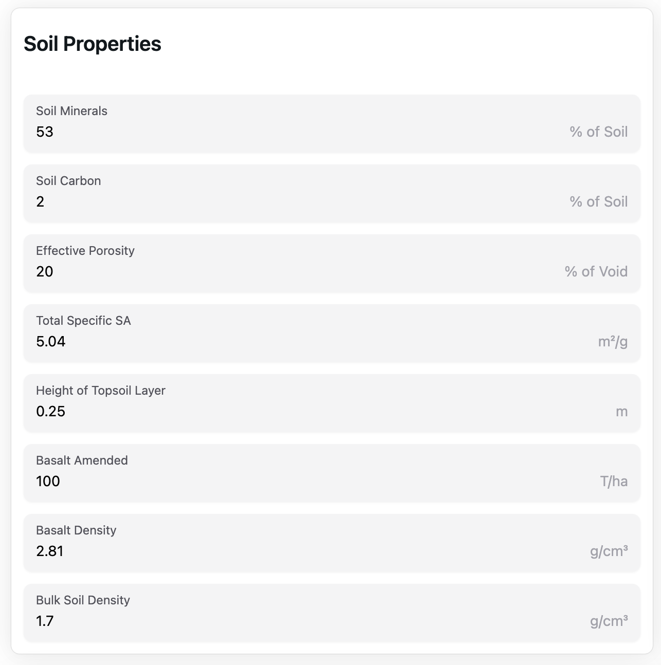Click the "Height of Topsoil Layer" label
Viewport: 661px width, 665px height.
(x=101, y=391)
